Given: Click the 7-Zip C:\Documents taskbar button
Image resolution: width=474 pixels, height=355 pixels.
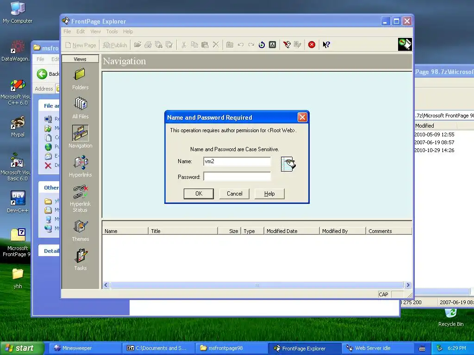Looking at the screenshot, I should pos(158,348).
